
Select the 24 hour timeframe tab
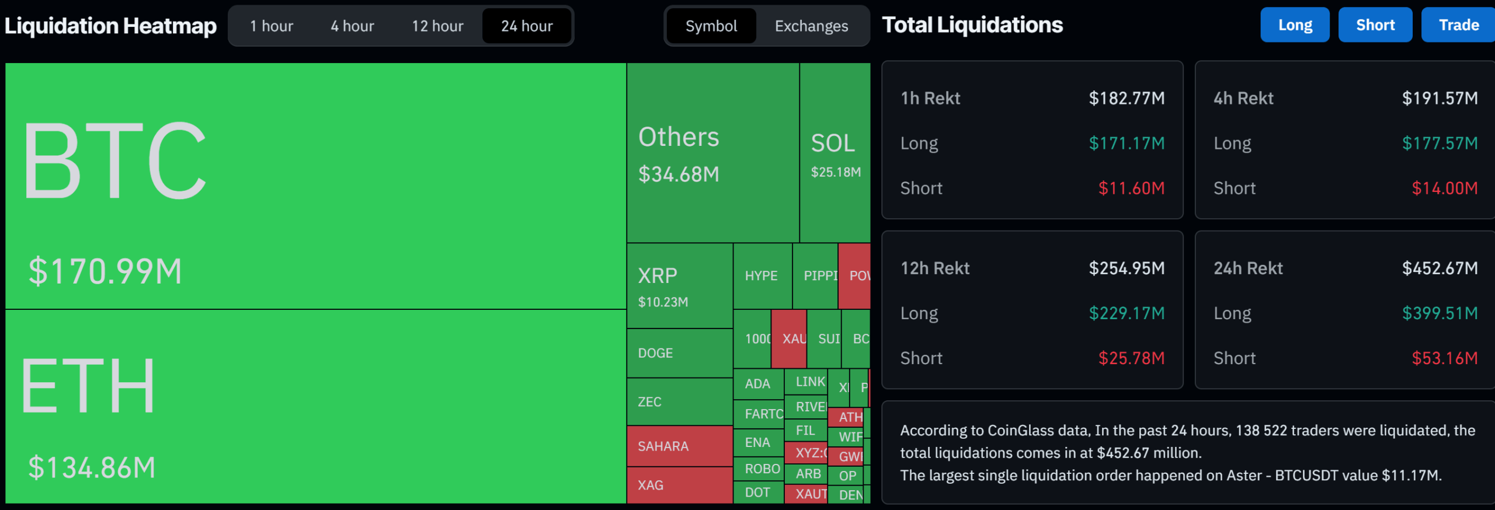(527, 26)
